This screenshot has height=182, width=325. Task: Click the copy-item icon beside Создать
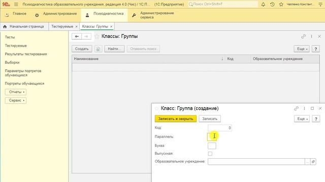[98, 49]
